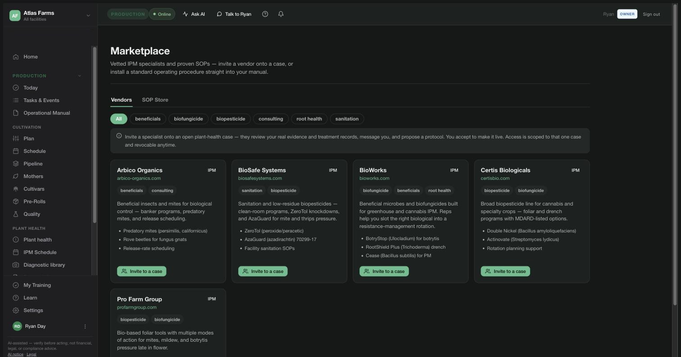
Task: Click the Cultivars plant icon
Action: pos(16,189)
